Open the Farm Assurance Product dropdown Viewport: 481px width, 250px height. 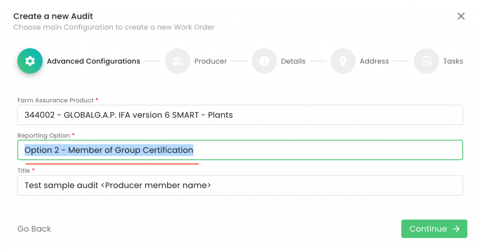(240, 115)
